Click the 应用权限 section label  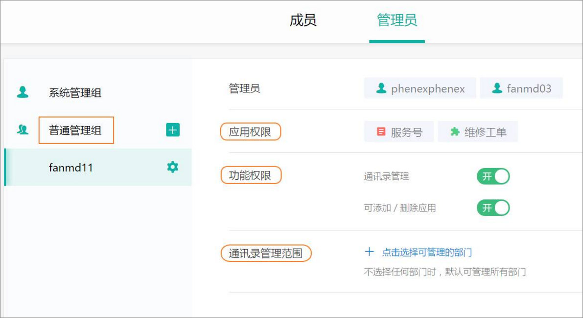click(x=250, y=132)
